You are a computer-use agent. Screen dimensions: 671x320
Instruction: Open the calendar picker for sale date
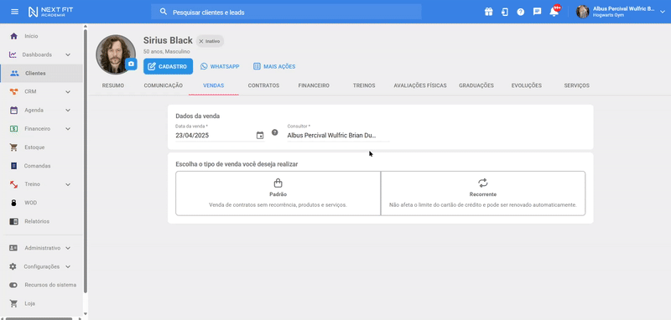[x=260, y=136]
